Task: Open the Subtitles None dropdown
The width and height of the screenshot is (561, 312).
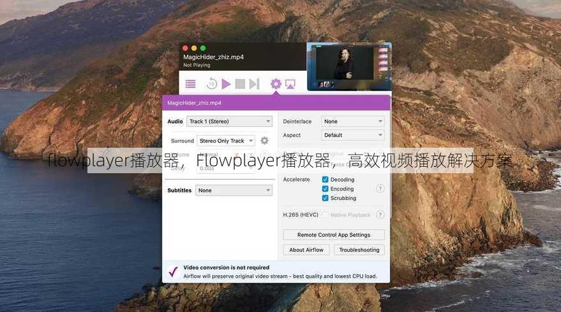Action: pyautogui.click(x=234, y=190)
